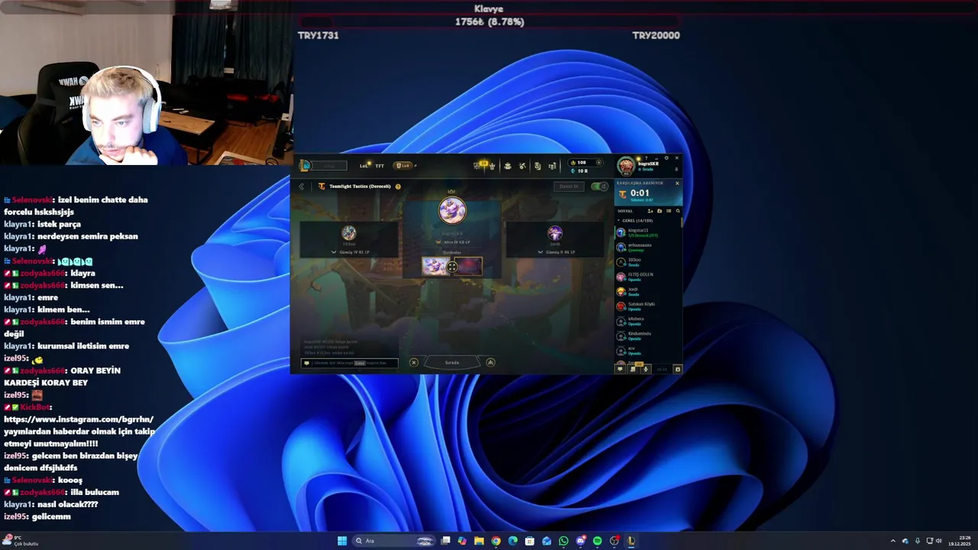Open the collection cards icon
Image resolution: width=978 pixels, height=550 pixels.
tap(537, 166)
